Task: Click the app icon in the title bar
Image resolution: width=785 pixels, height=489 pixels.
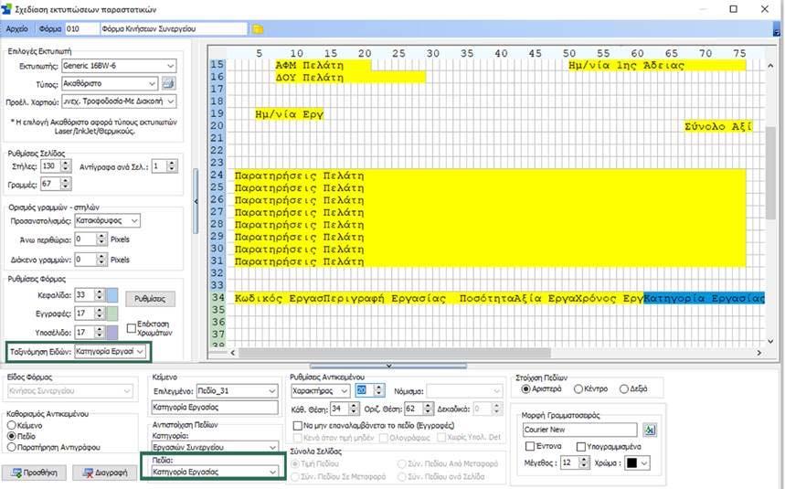Action: click(6, 9)
